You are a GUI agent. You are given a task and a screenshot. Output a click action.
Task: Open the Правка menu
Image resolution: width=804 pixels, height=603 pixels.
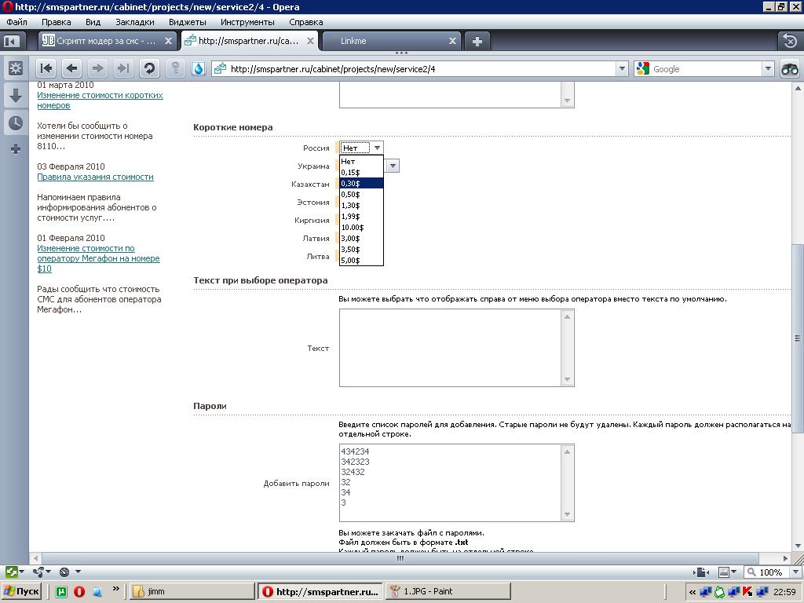click(57, 22)
